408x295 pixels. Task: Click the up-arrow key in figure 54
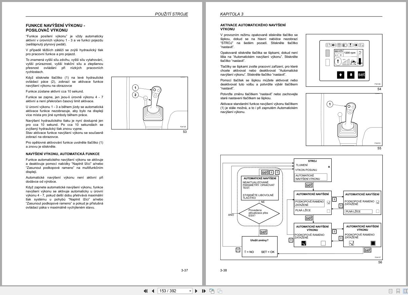click(x=340, y=75)
